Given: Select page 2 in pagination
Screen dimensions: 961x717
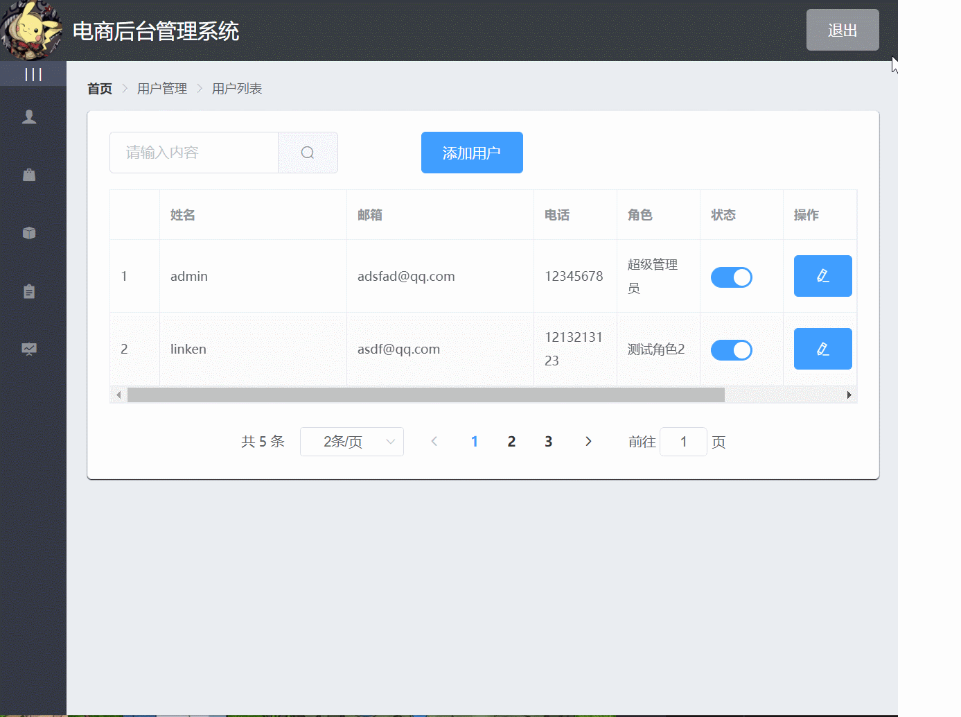Looking at the screenshot, I should (511, 442).
